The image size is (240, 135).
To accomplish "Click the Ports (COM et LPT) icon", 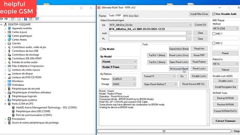I will click(9, 104).
